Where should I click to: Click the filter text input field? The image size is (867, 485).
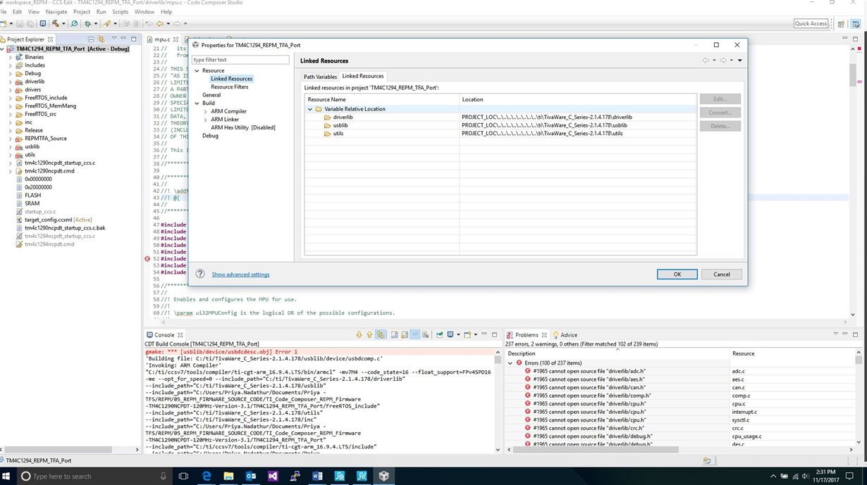click(240, 60)
